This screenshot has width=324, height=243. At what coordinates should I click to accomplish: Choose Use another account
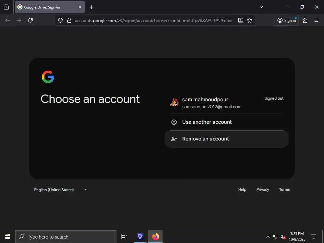[x=227, y=122]
